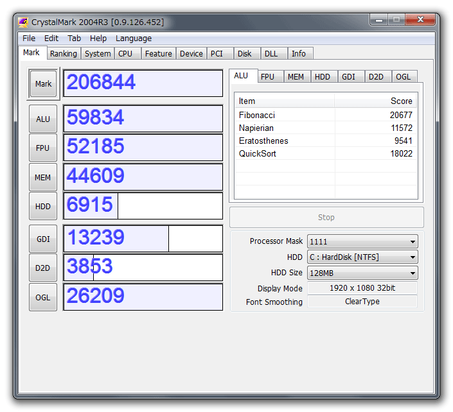The width and height of the screenshot is (453, 412).
Task: Click the HDD score progress bar 6915
Action: pyautogui.click(x=143, y=206)
